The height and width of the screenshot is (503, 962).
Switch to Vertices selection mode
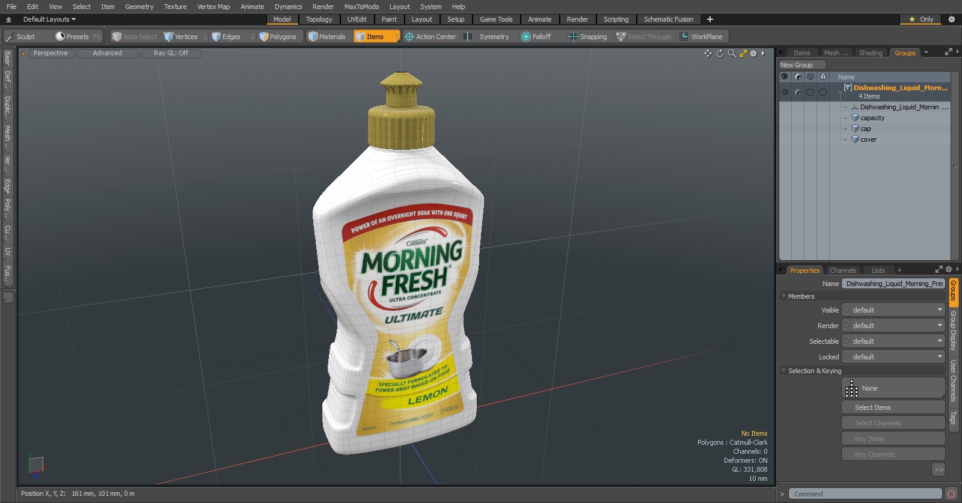pos(186,37)
